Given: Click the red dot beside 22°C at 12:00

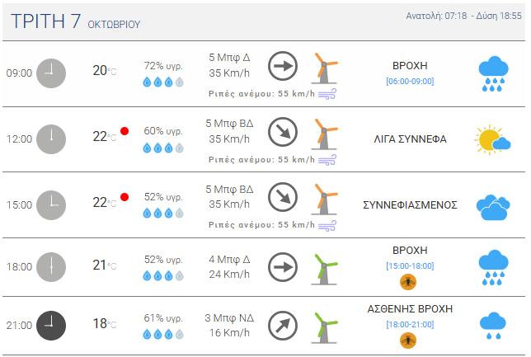Looking at the screenshot, I should (125, 131).
